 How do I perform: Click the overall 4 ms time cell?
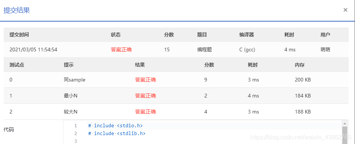290,50
